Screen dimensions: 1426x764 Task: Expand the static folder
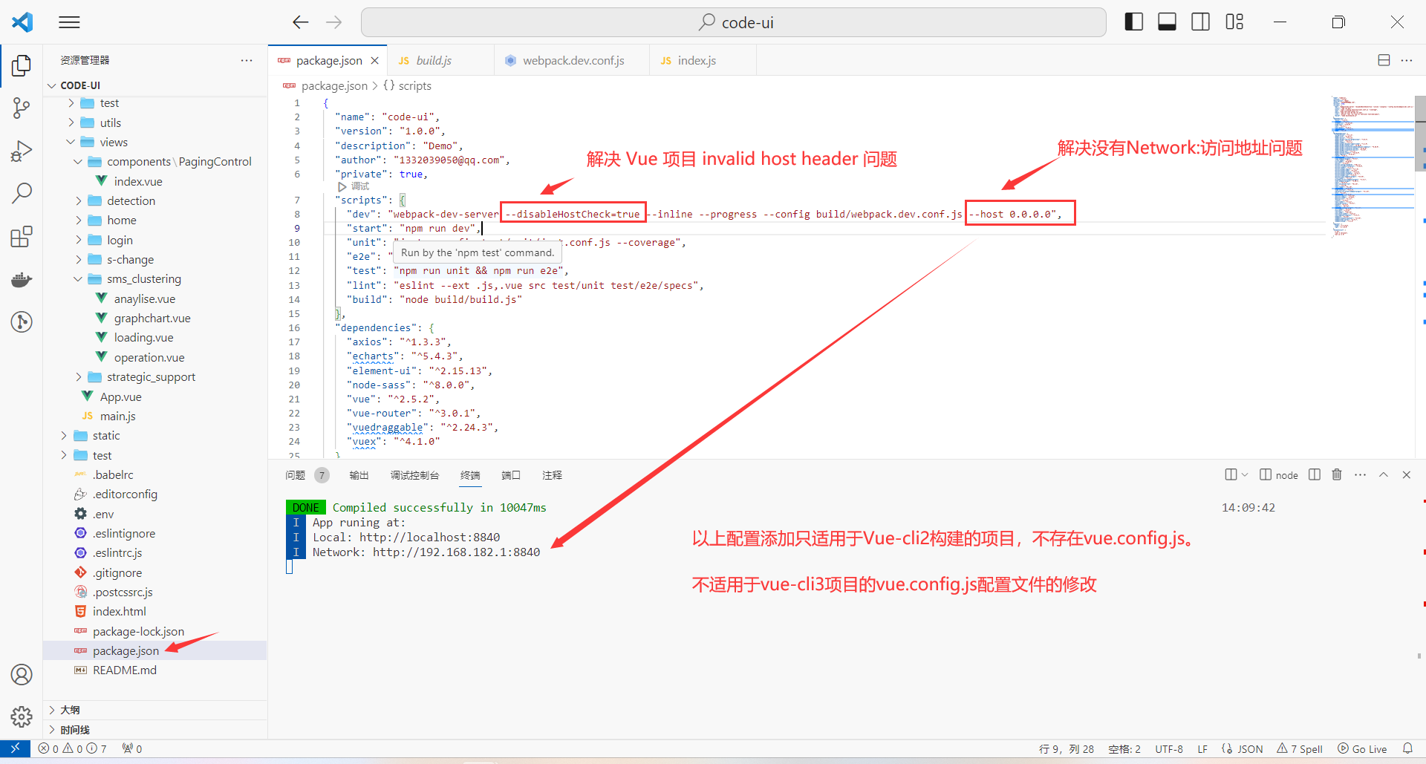tap(64, 435)
